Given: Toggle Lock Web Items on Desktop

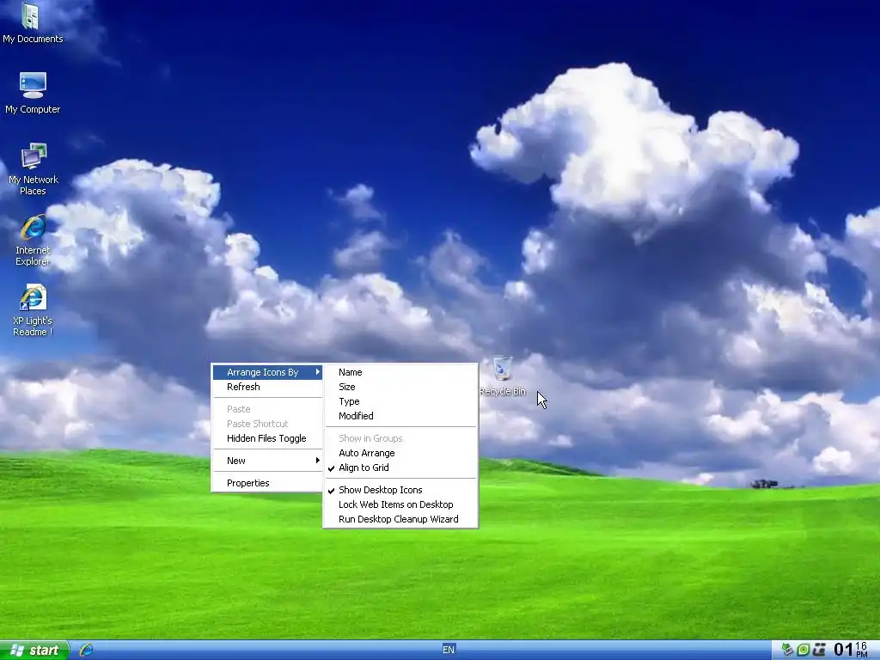Looking at the screenshot, I should 400,504.
